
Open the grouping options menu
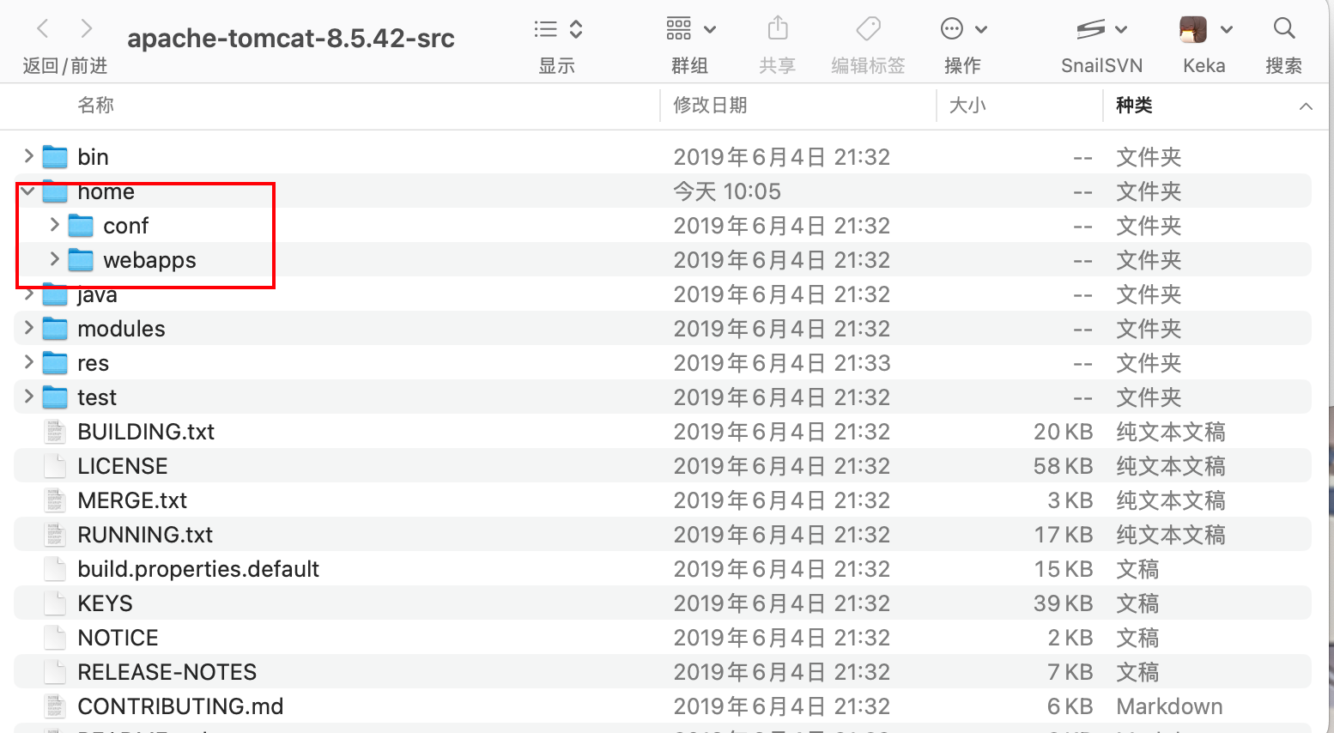tap(690, 29)
